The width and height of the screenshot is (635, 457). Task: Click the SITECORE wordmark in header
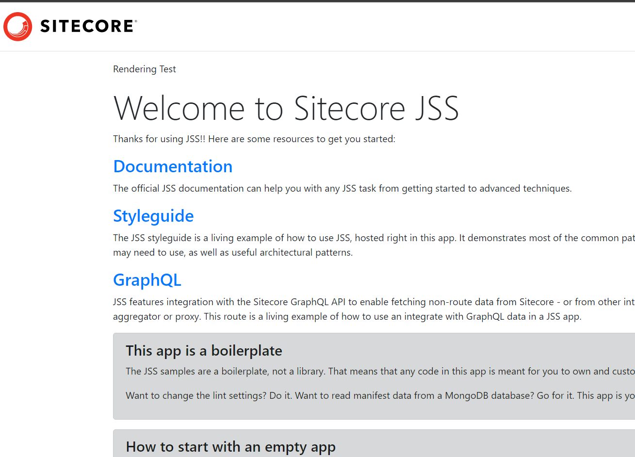[x=88, y=26]
